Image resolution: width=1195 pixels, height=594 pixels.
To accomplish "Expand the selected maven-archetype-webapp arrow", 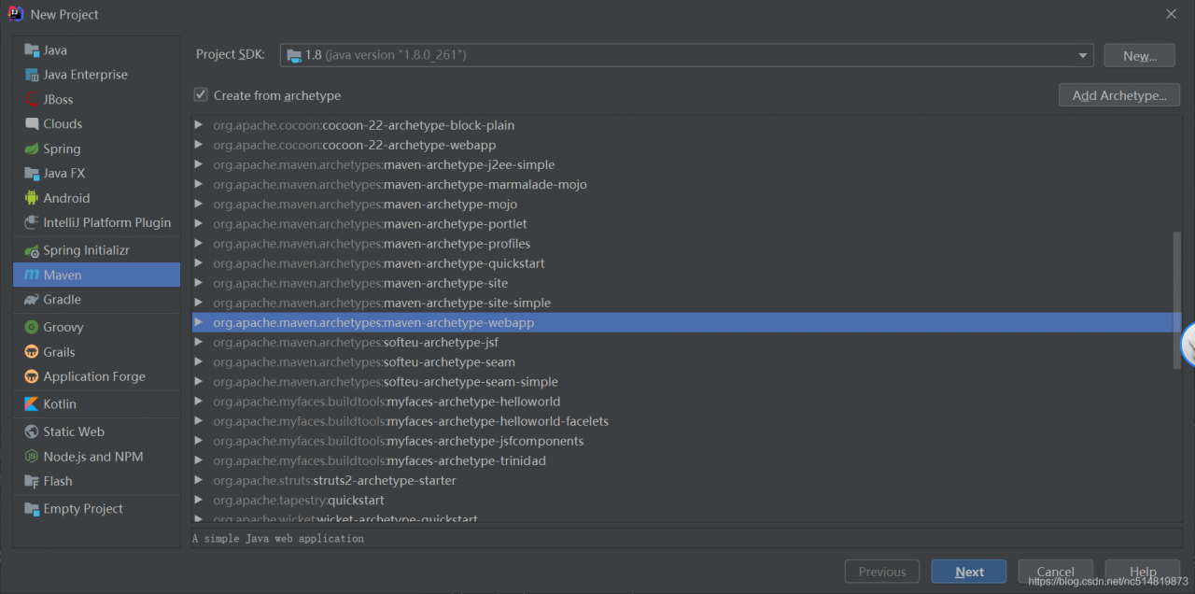I will [198, 322].
